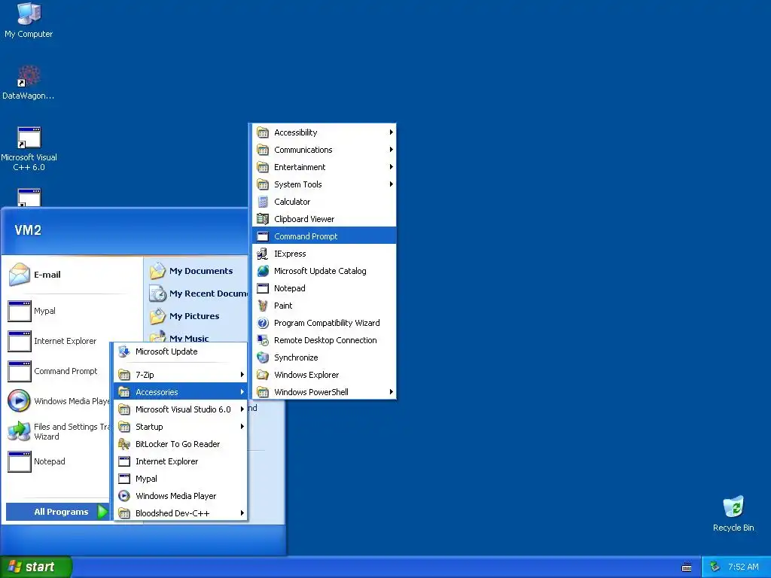The width and height of the screenshot is (771, 578).
Task: Open E-mail from the Start menu
Action: tap(72, 274)
